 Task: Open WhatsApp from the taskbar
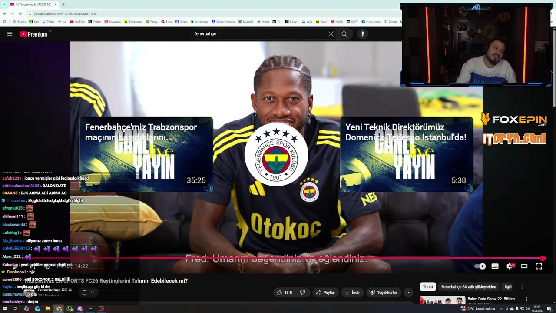click(x=69, y=309)
